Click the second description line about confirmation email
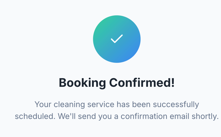 pos(117,117)
